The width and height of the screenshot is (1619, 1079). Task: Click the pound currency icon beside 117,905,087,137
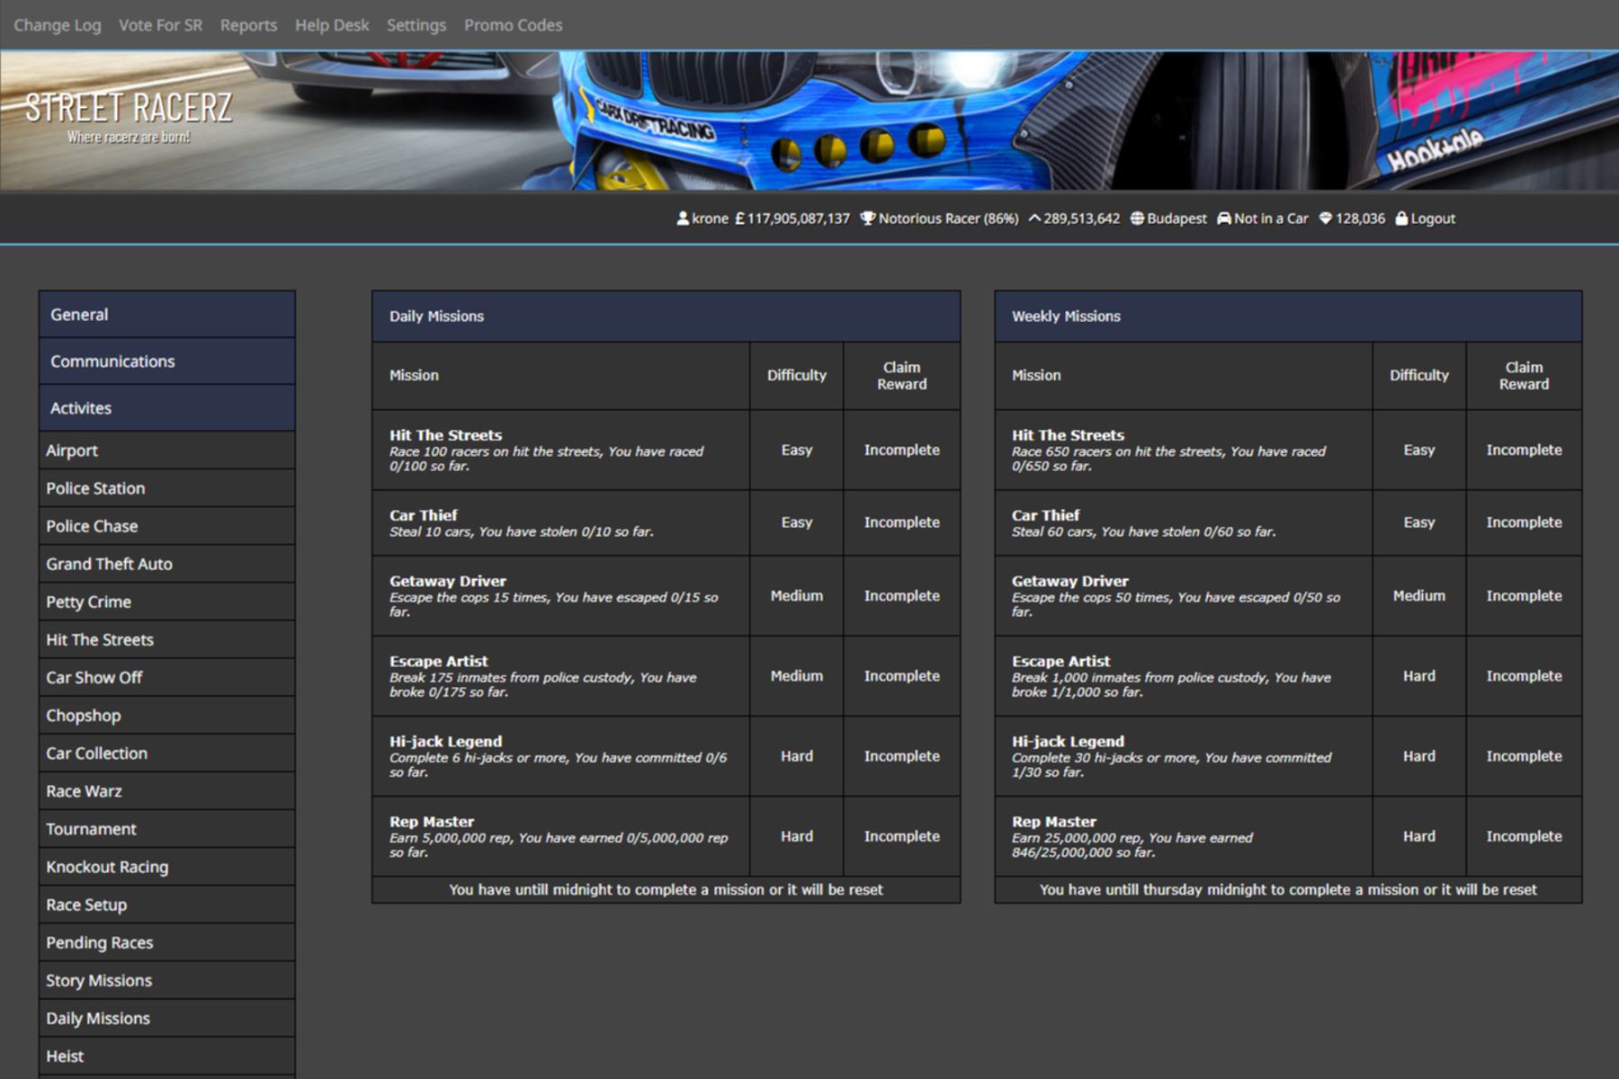pos(739,218)
